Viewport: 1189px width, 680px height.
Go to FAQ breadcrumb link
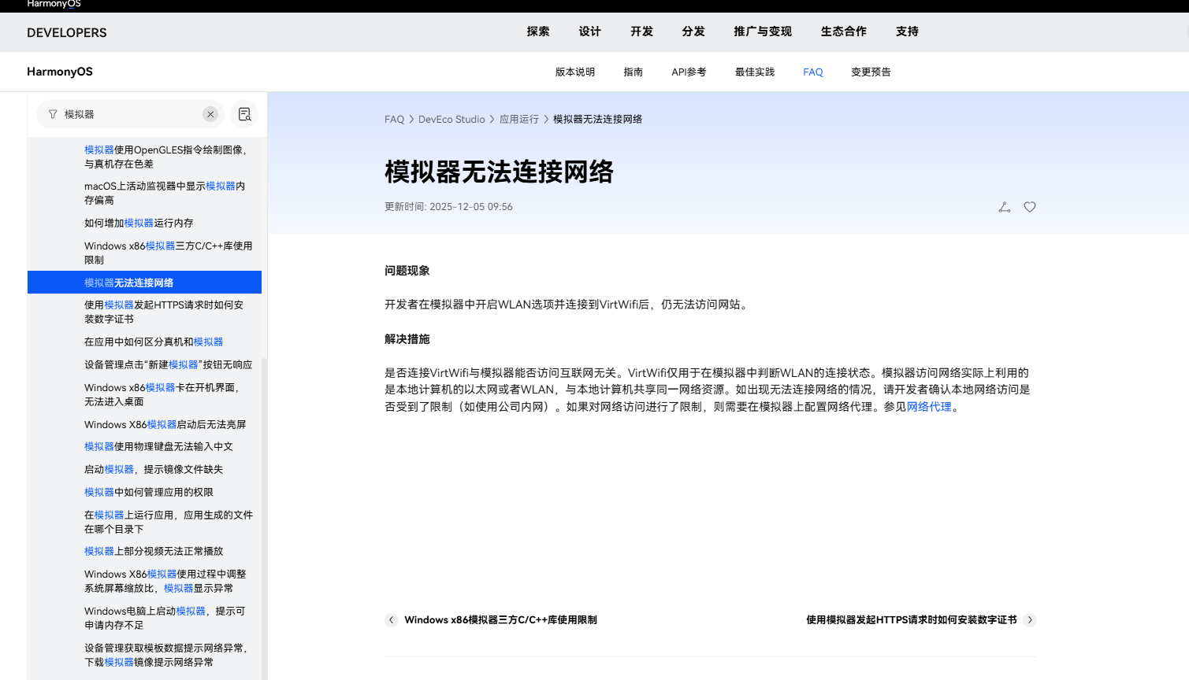(x=394, y=120)
